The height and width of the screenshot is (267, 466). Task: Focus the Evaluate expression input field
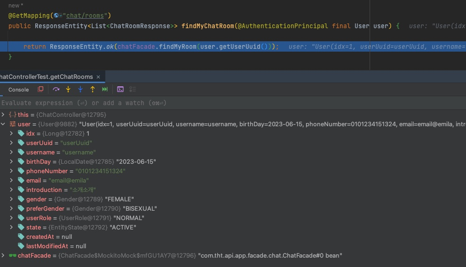click(233, 103)
